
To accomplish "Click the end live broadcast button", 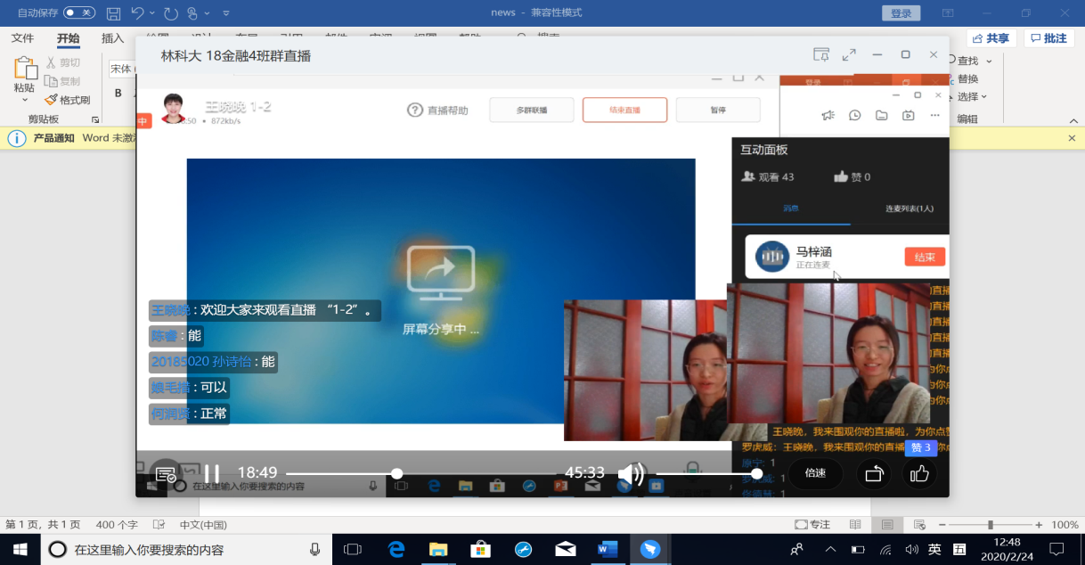I will tap(624, 111).
